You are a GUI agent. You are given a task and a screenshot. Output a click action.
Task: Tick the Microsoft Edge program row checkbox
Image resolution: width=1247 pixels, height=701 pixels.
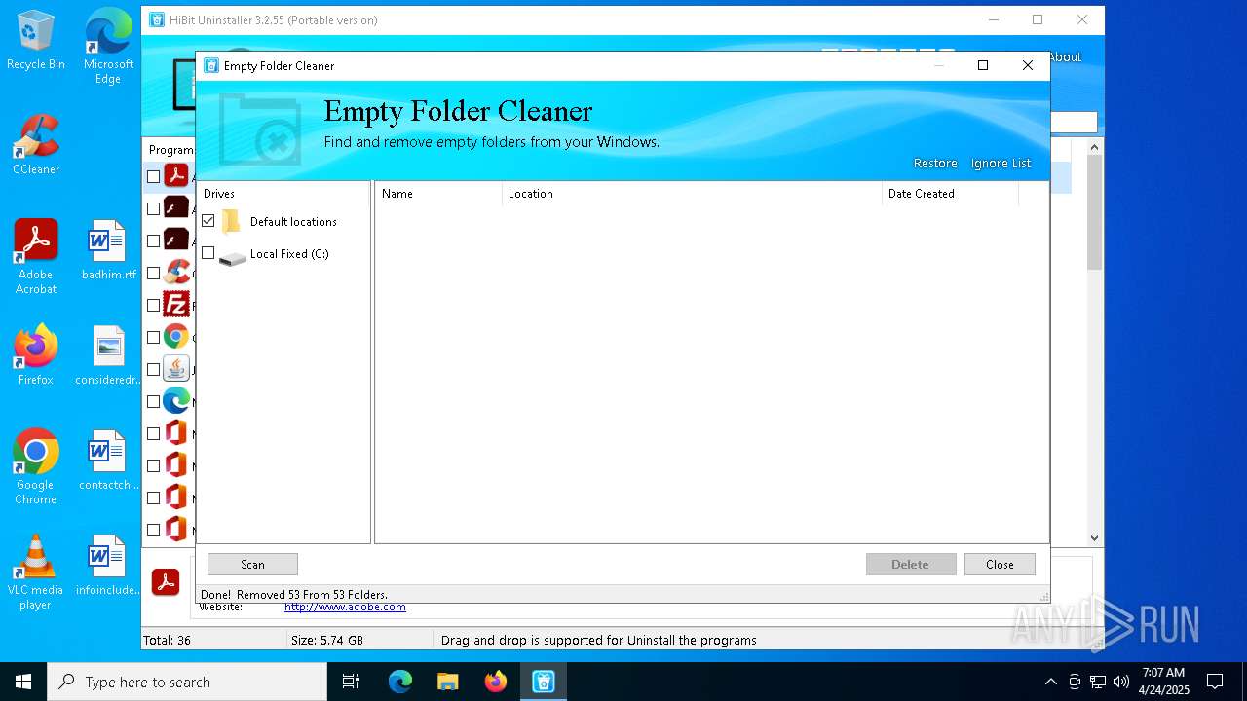click(153, 401)
